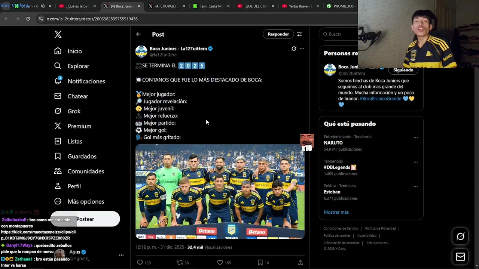Reload the page
This screenshot has width=479, height=269.
(28, 19)
